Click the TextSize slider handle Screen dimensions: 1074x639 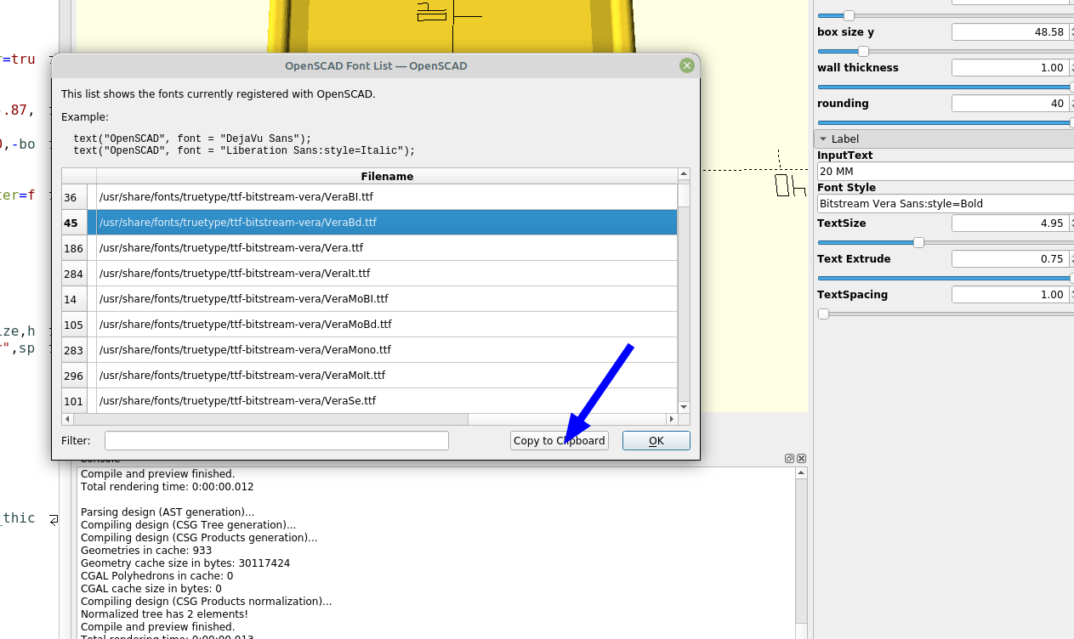click(918, 243)
